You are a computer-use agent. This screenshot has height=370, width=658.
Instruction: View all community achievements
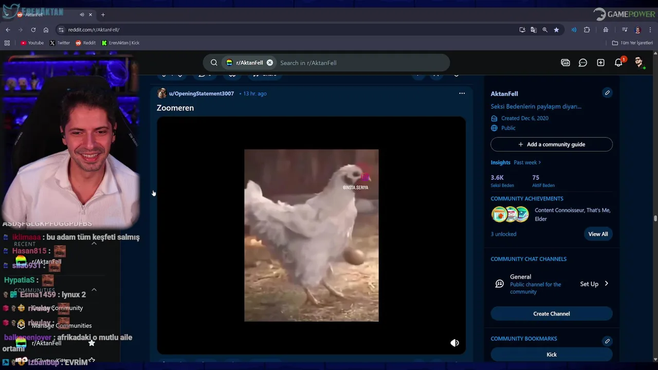tap(598, 234)
